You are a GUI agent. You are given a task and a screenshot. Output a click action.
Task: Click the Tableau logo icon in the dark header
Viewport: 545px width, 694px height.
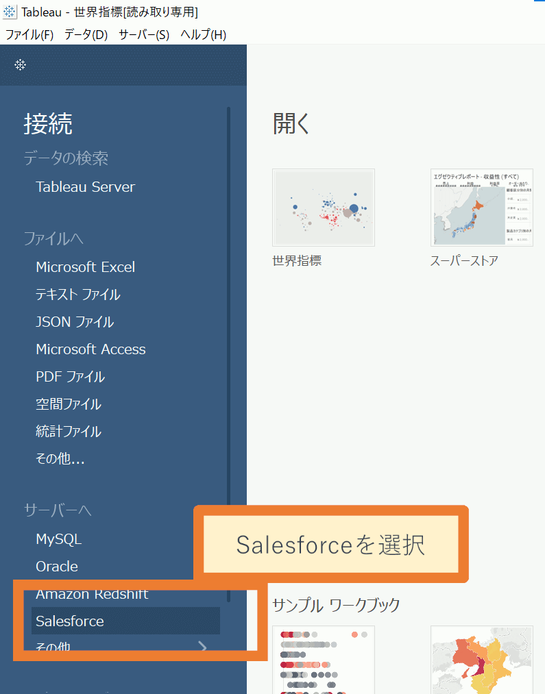pyautogui.click(x=21, y=65)
